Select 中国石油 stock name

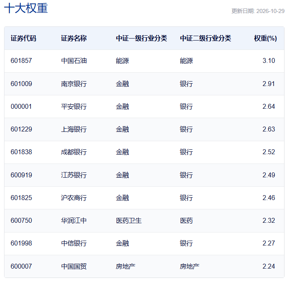(x=74, y=61)
